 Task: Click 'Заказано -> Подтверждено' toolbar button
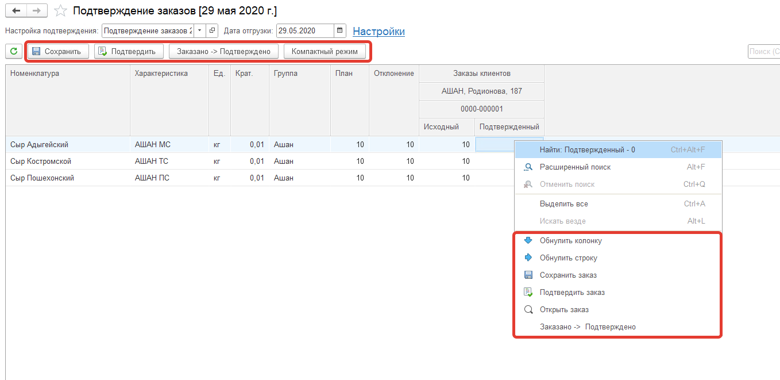(223, 51)
